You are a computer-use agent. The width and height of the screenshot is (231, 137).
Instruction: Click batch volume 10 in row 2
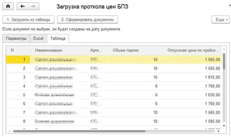tap(155, 68)
